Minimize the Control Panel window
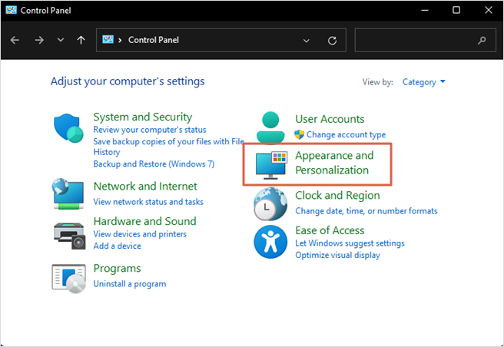The height and width of the screenshot is (347, 504). point(425,10)
